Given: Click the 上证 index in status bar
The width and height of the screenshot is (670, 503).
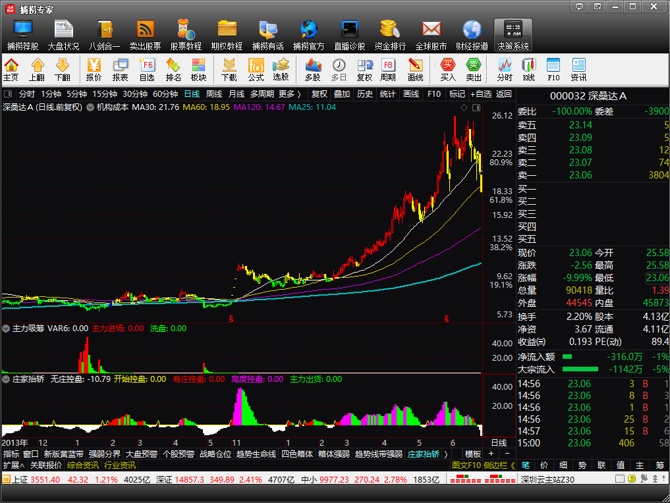Looking at the screenshot, I should point(21,479).
